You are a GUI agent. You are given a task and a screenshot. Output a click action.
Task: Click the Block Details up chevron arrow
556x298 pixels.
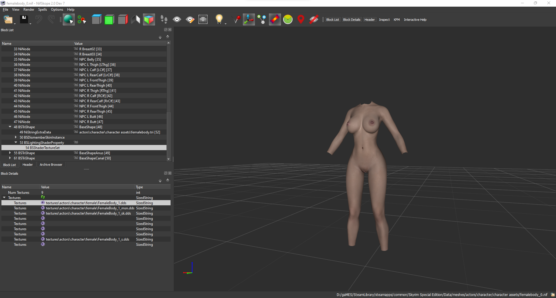[168, 180]
